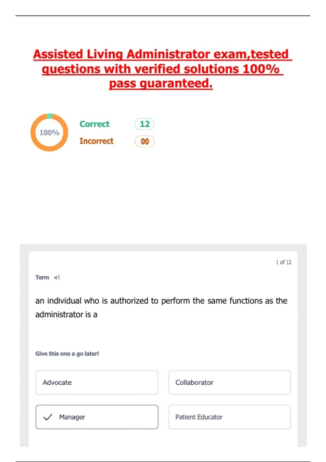The height and width of the screenshot is (462, 326).
Task: Click the "pass guaranteed." title line
Action: [x=161, y=83]
